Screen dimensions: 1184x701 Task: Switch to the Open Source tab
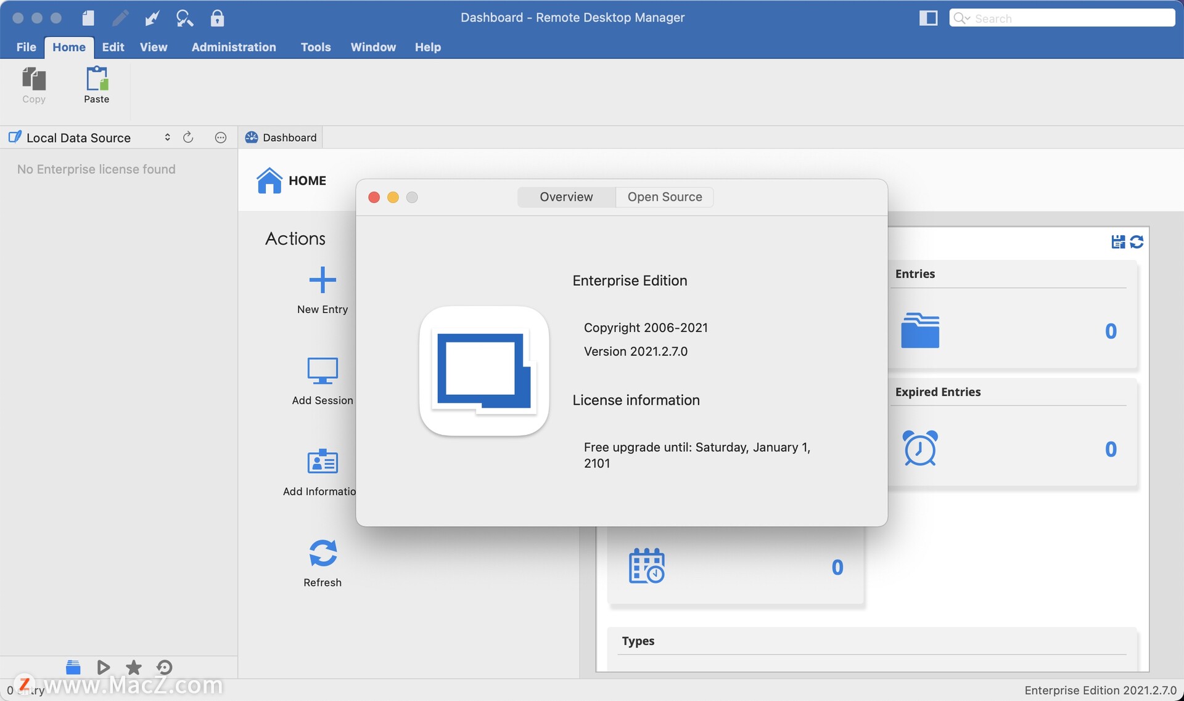point(665,196)
